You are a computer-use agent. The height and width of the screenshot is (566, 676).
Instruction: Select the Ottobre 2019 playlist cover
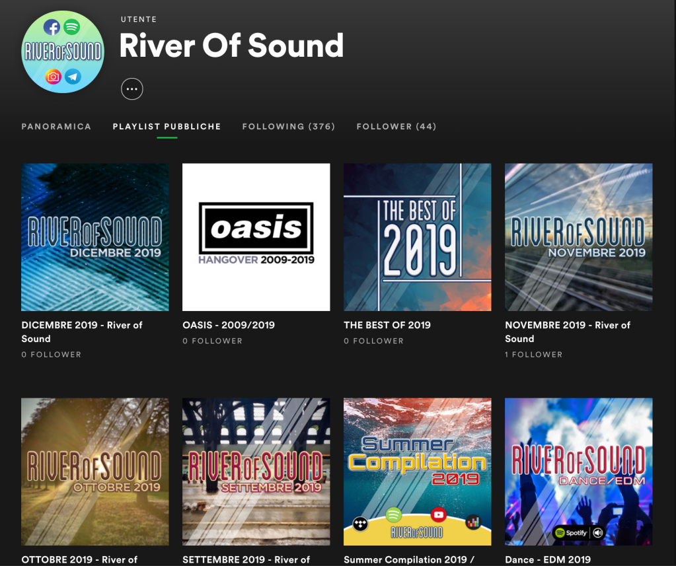coord(95,472)
